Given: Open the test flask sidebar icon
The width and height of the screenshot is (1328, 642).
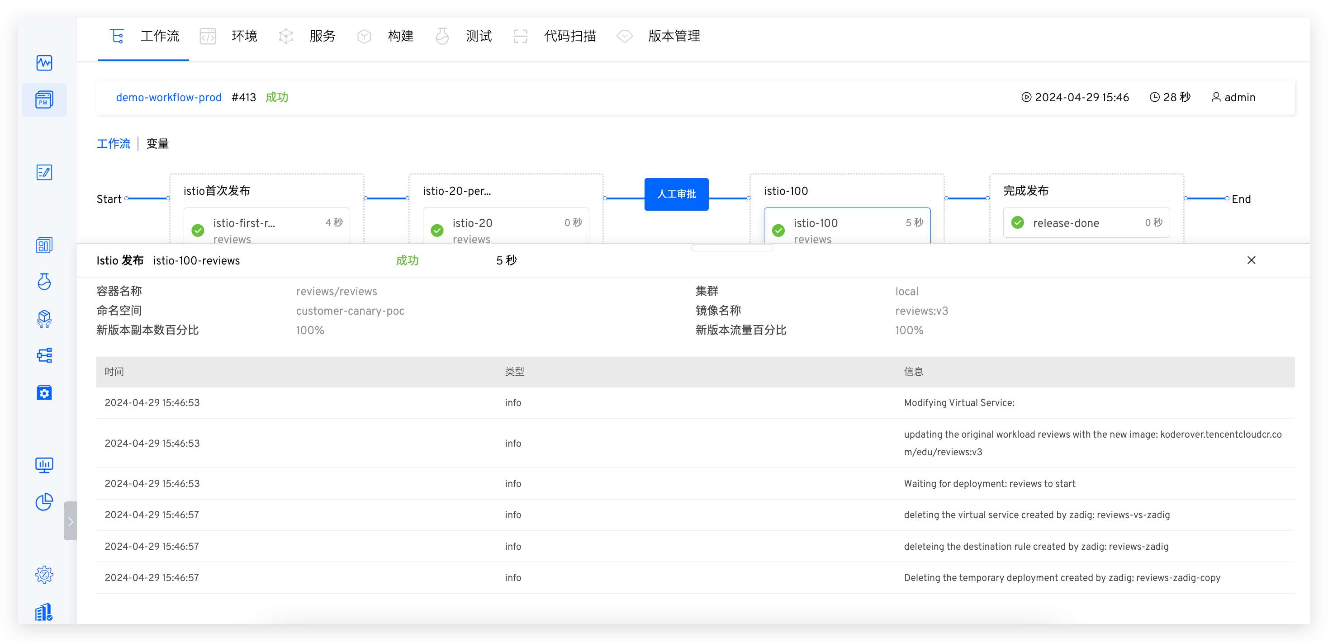Looking at the screenshot, I should click(44, 282).
